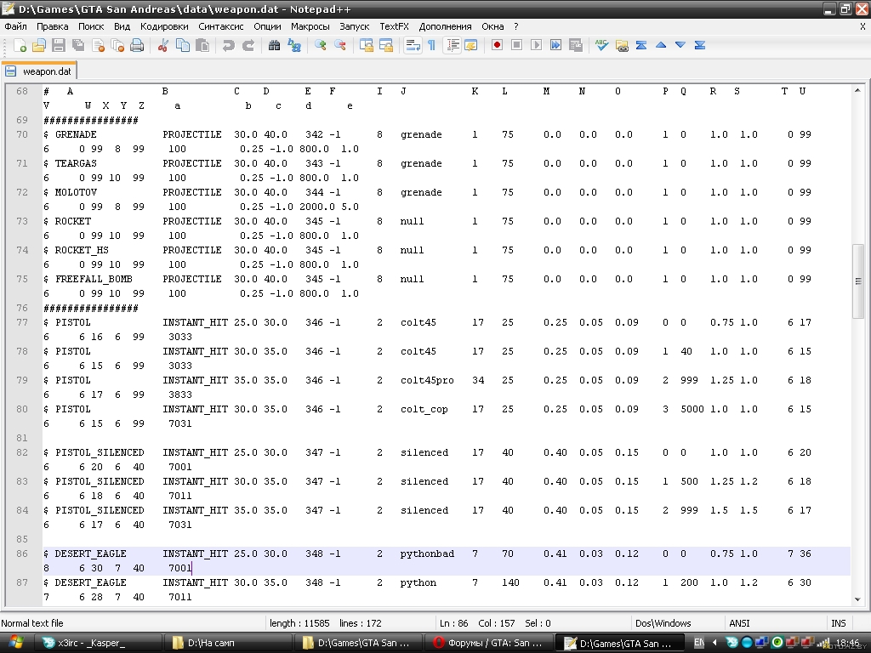Click the folder-with-printer toolbar icon
The width and height of the screenshot is (871, 653).
click(x=622, y=46)
